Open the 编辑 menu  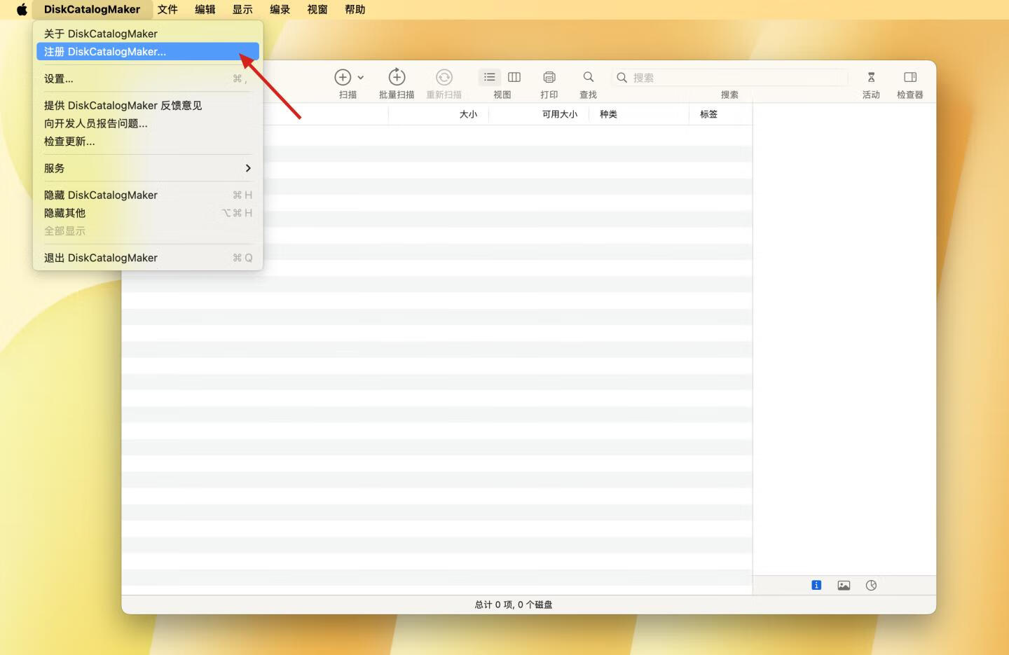tap(205, 9)
